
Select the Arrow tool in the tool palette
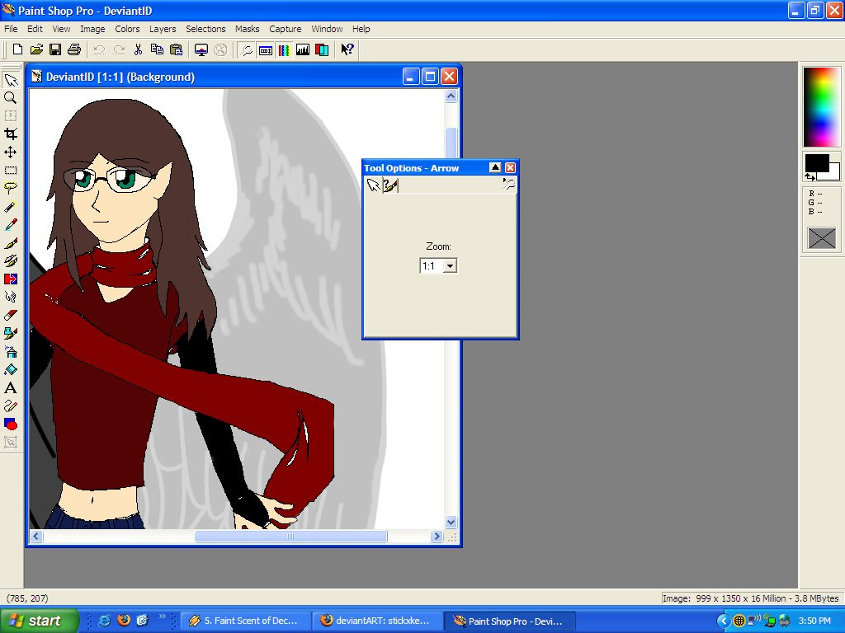(x=11, y=80)
